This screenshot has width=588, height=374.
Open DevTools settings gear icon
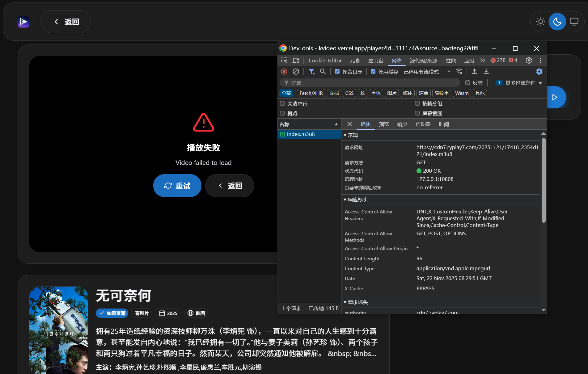point(529,61)
